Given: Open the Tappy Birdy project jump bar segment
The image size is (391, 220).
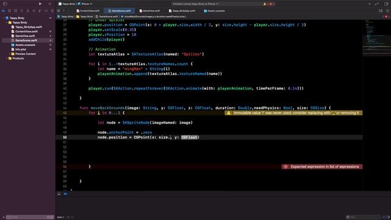Looking at the screenshot, I should (65, 16).
